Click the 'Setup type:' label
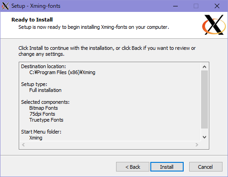This screenshot has width=228, height=177. coord(34,84)
